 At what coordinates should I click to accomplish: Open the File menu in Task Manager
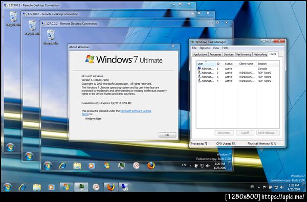tap(194, 48)
